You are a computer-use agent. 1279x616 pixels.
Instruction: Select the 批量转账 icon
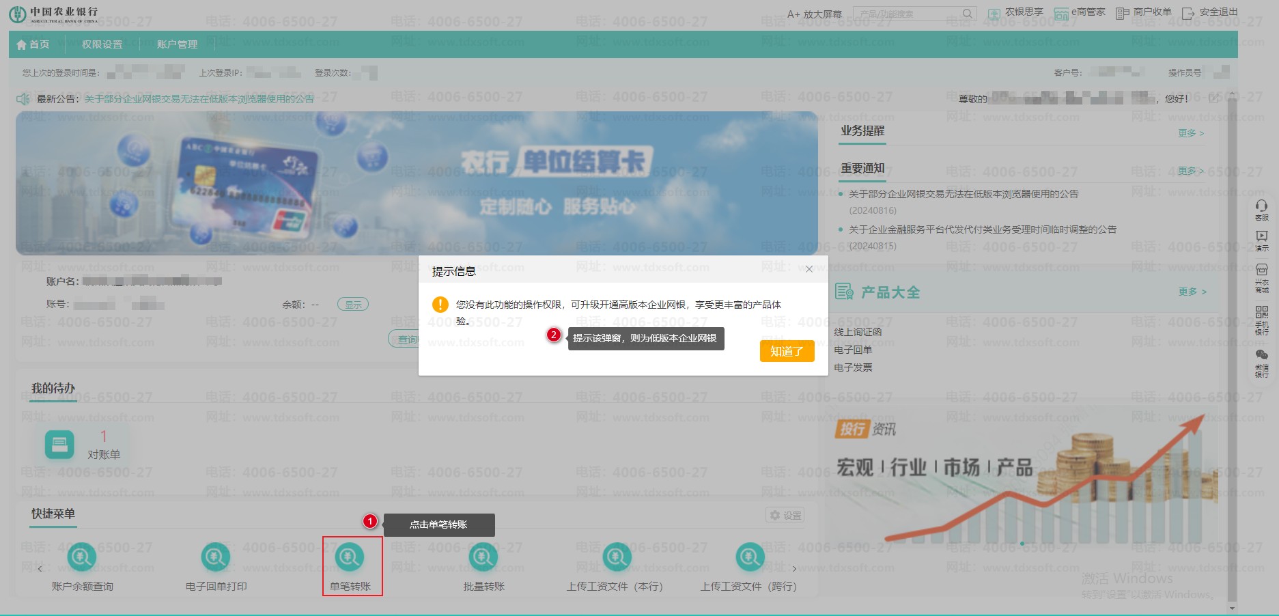pyautogui.click(x=483, y=558)
